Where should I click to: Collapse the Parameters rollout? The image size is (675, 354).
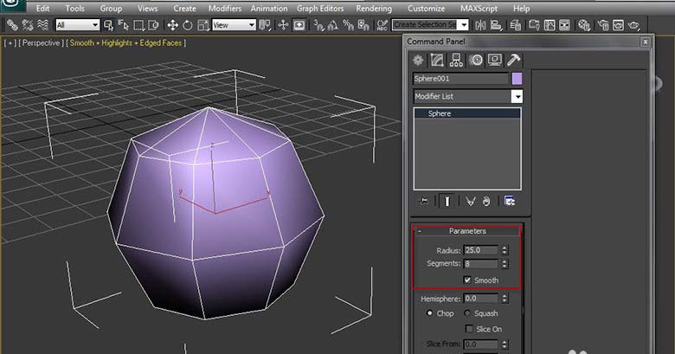click(467, 231)
